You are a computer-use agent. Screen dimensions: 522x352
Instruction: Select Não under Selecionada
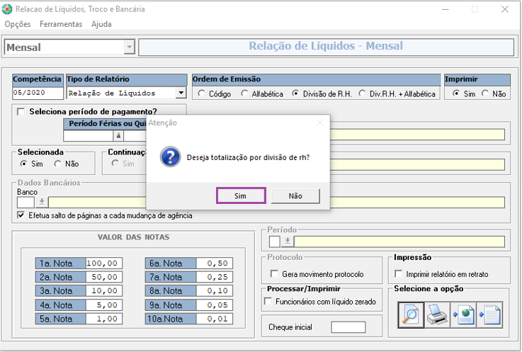coord(57,164)
